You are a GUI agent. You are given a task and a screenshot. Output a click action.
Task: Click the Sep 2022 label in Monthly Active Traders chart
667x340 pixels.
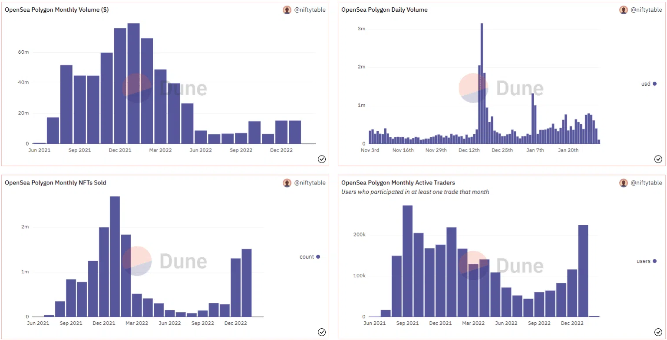(539, 323)
